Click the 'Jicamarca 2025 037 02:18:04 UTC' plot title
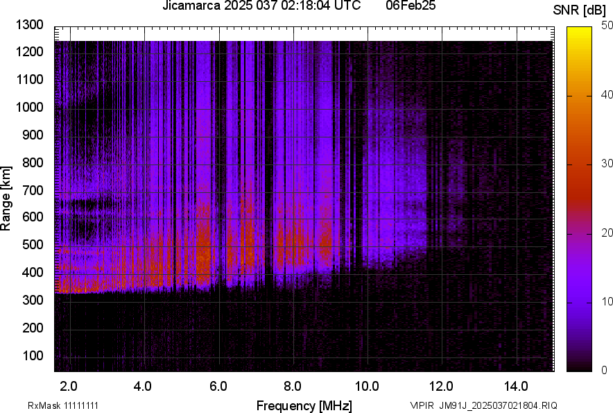The width and height of the screenshot is (613, 413). [261, 6]
